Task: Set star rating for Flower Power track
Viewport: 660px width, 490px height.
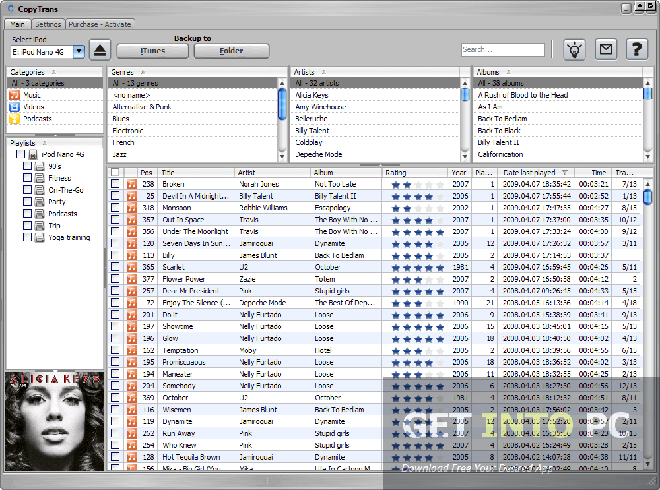Action: (x=418, y=279)
